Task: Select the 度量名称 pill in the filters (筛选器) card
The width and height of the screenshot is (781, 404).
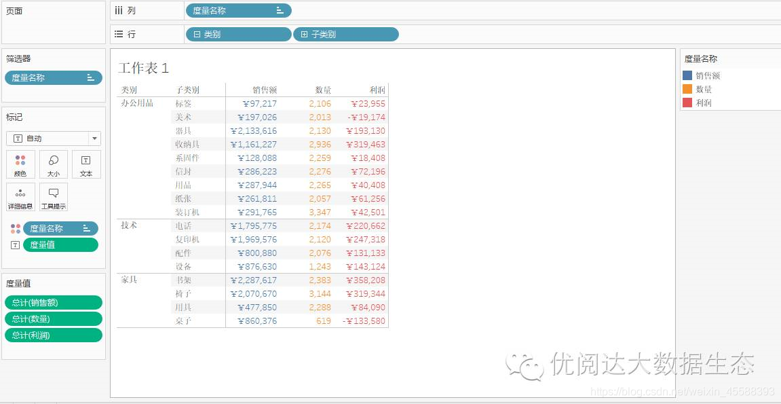Action: [x=54, y=77]
